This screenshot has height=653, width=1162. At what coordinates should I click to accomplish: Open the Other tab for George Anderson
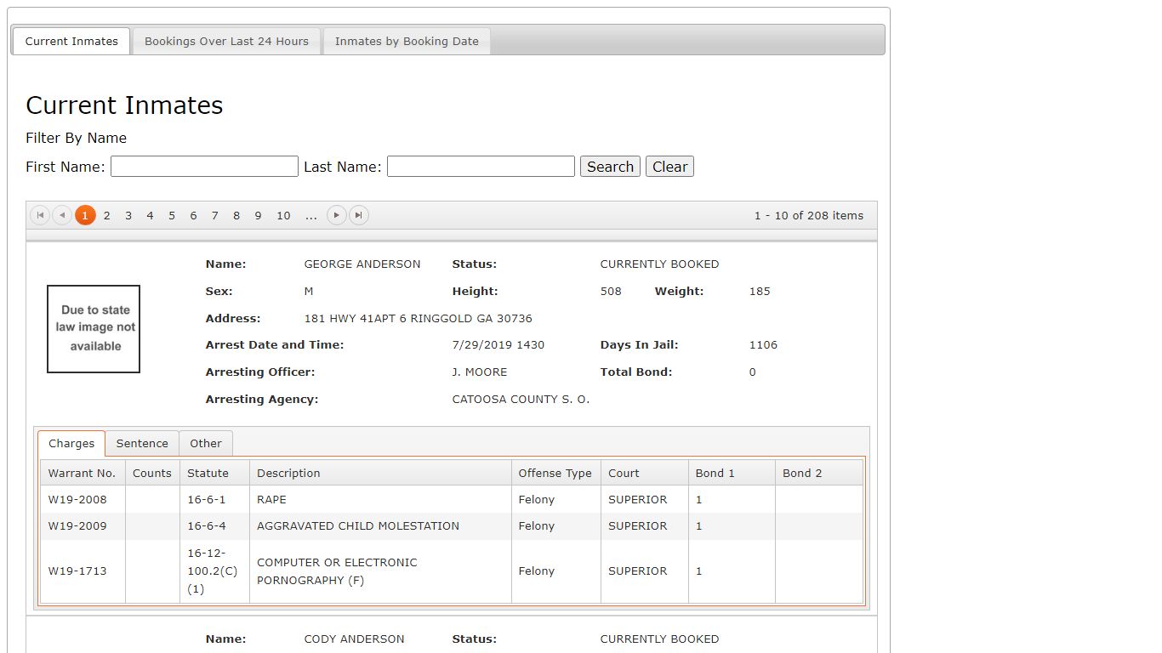tap(206, 444)
